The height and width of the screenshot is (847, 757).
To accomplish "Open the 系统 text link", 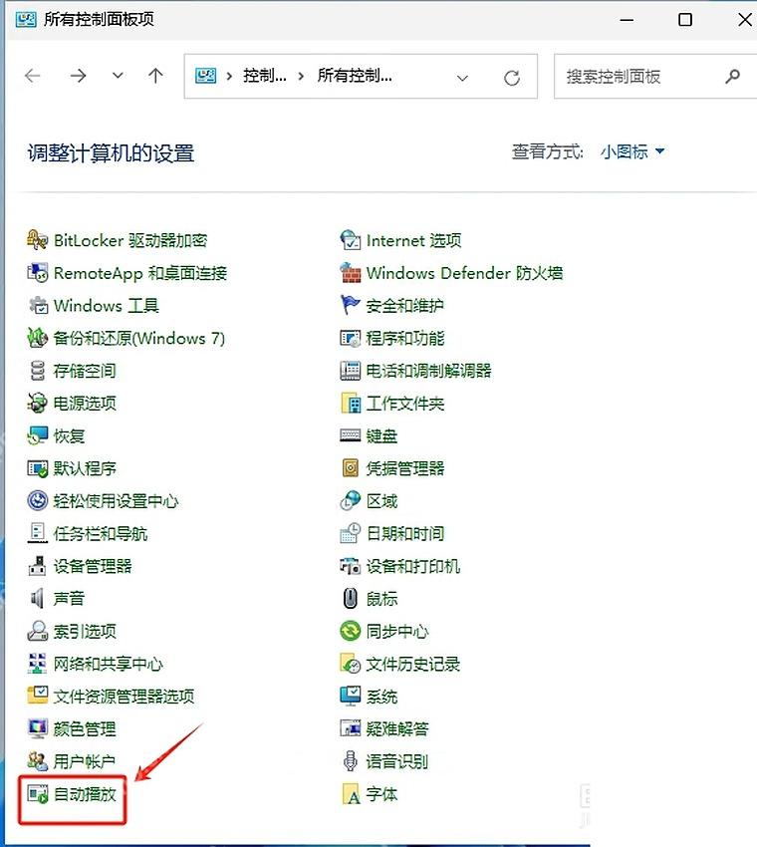I will coord(381,697).
